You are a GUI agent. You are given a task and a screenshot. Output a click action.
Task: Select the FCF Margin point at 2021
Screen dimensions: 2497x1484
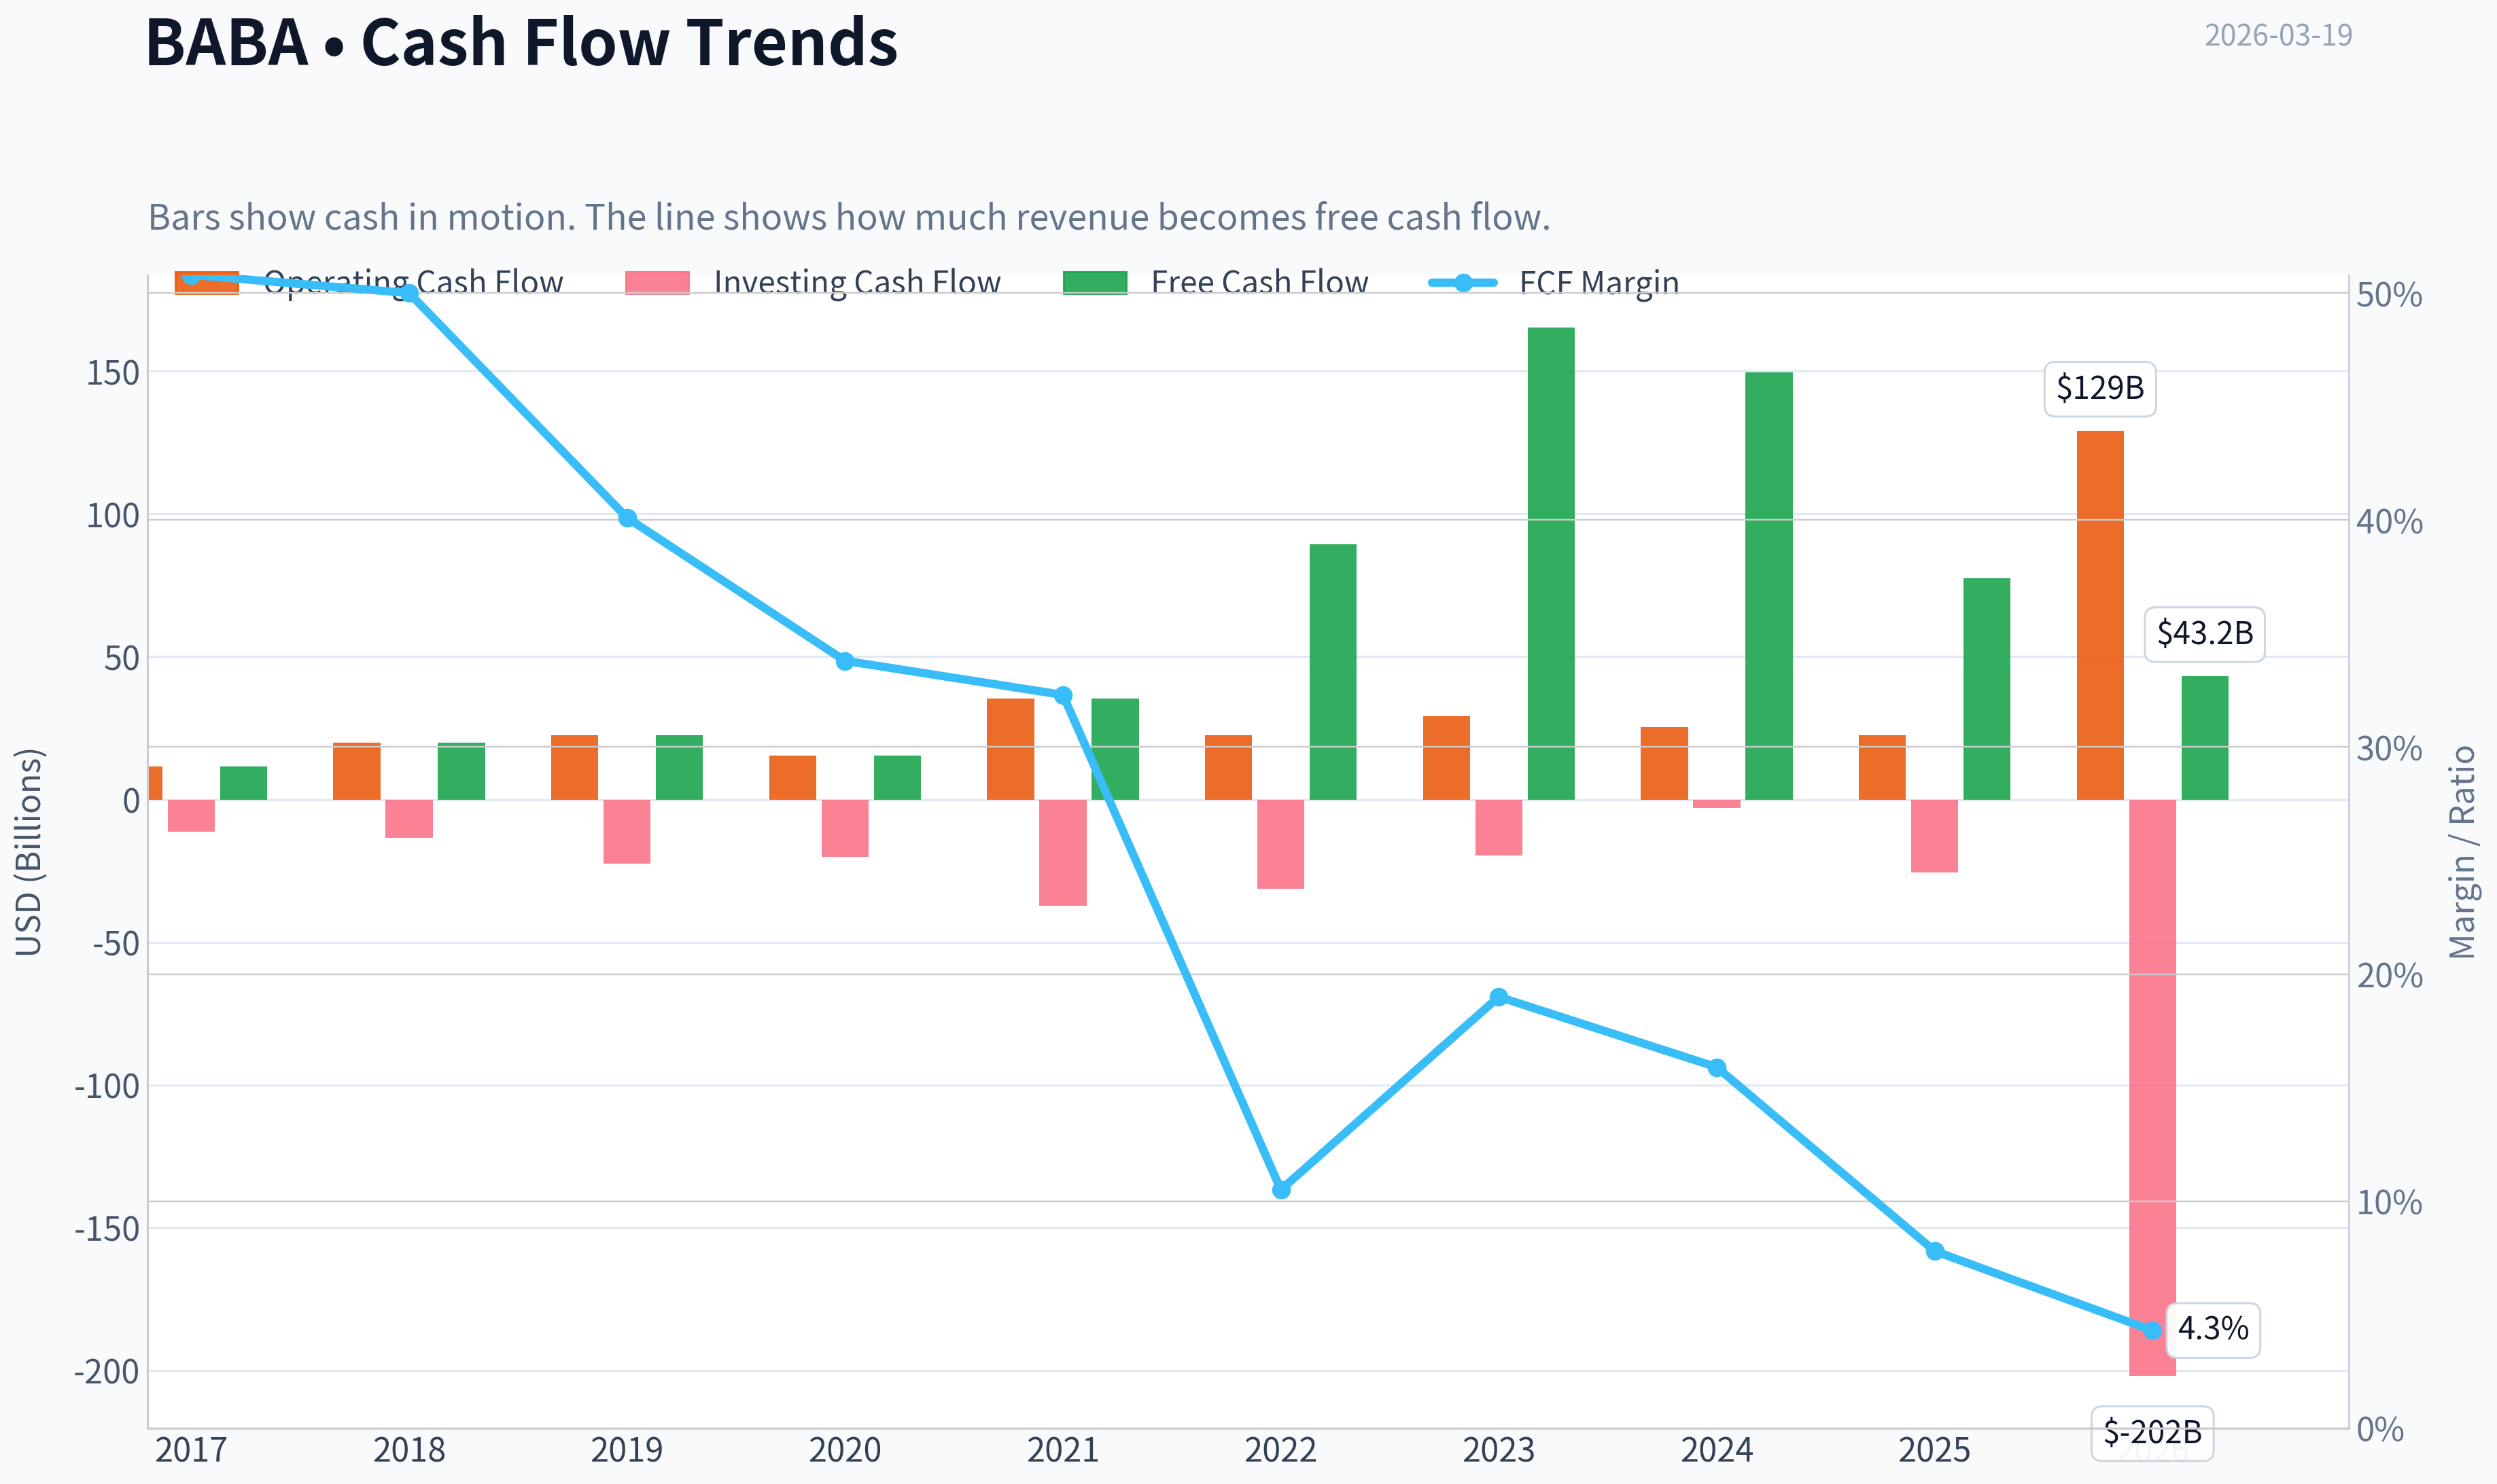point(1064,695)
